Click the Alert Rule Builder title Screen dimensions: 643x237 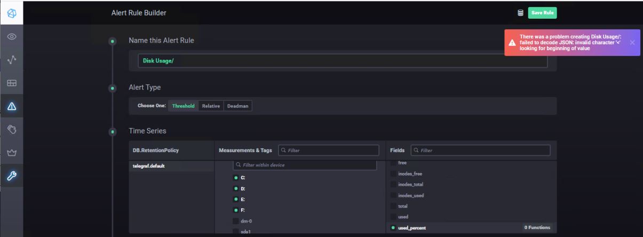[139, 13]
